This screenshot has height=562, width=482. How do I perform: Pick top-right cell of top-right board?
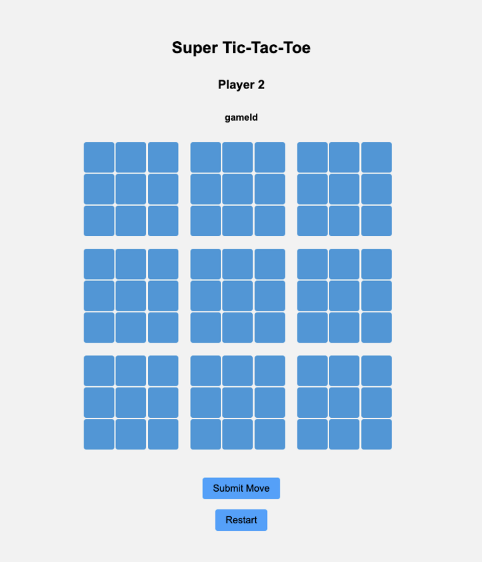click(x=377, y=157)
